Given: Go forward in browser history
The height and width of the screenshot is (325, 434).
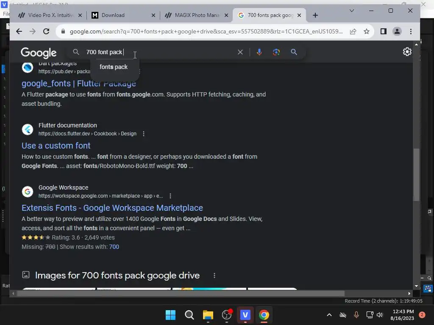Looking at the screenshot, I should pyautogui.click(x=33, y=31).
